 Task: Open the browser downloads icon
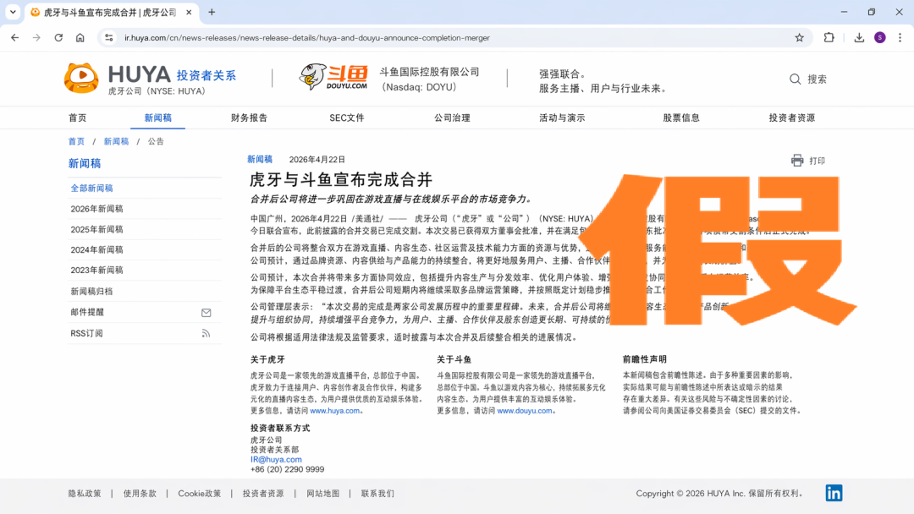pos(859,37)
